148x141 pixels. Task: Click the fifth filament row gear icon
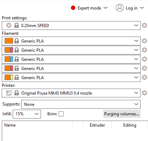click(x=144, y=77)
